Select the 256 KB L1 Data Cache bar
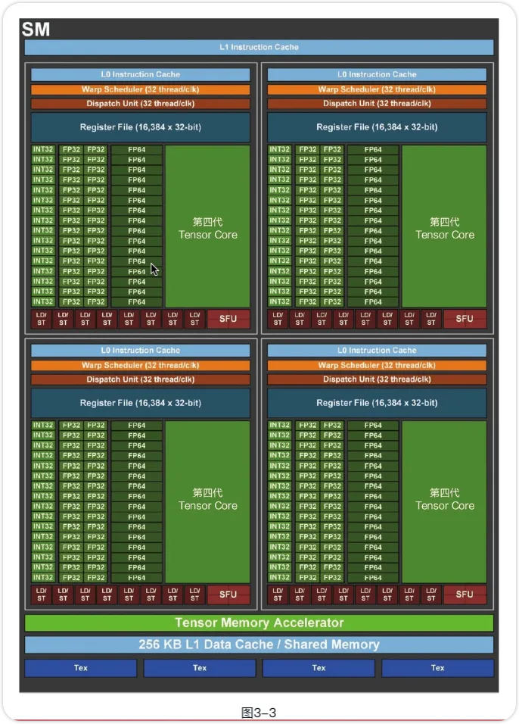Image resolution: width=519 pixels, height=724 pixels. point(259,644)
